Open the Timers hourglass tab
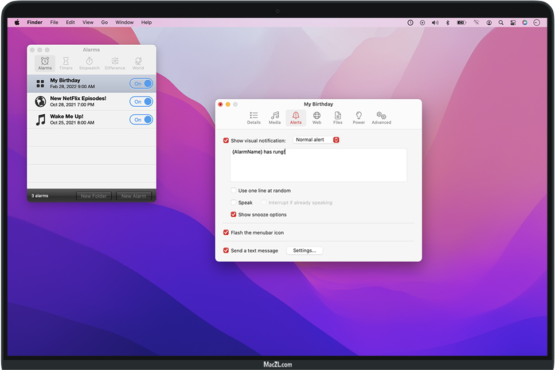The image size is (555, 370). point(66,63)
